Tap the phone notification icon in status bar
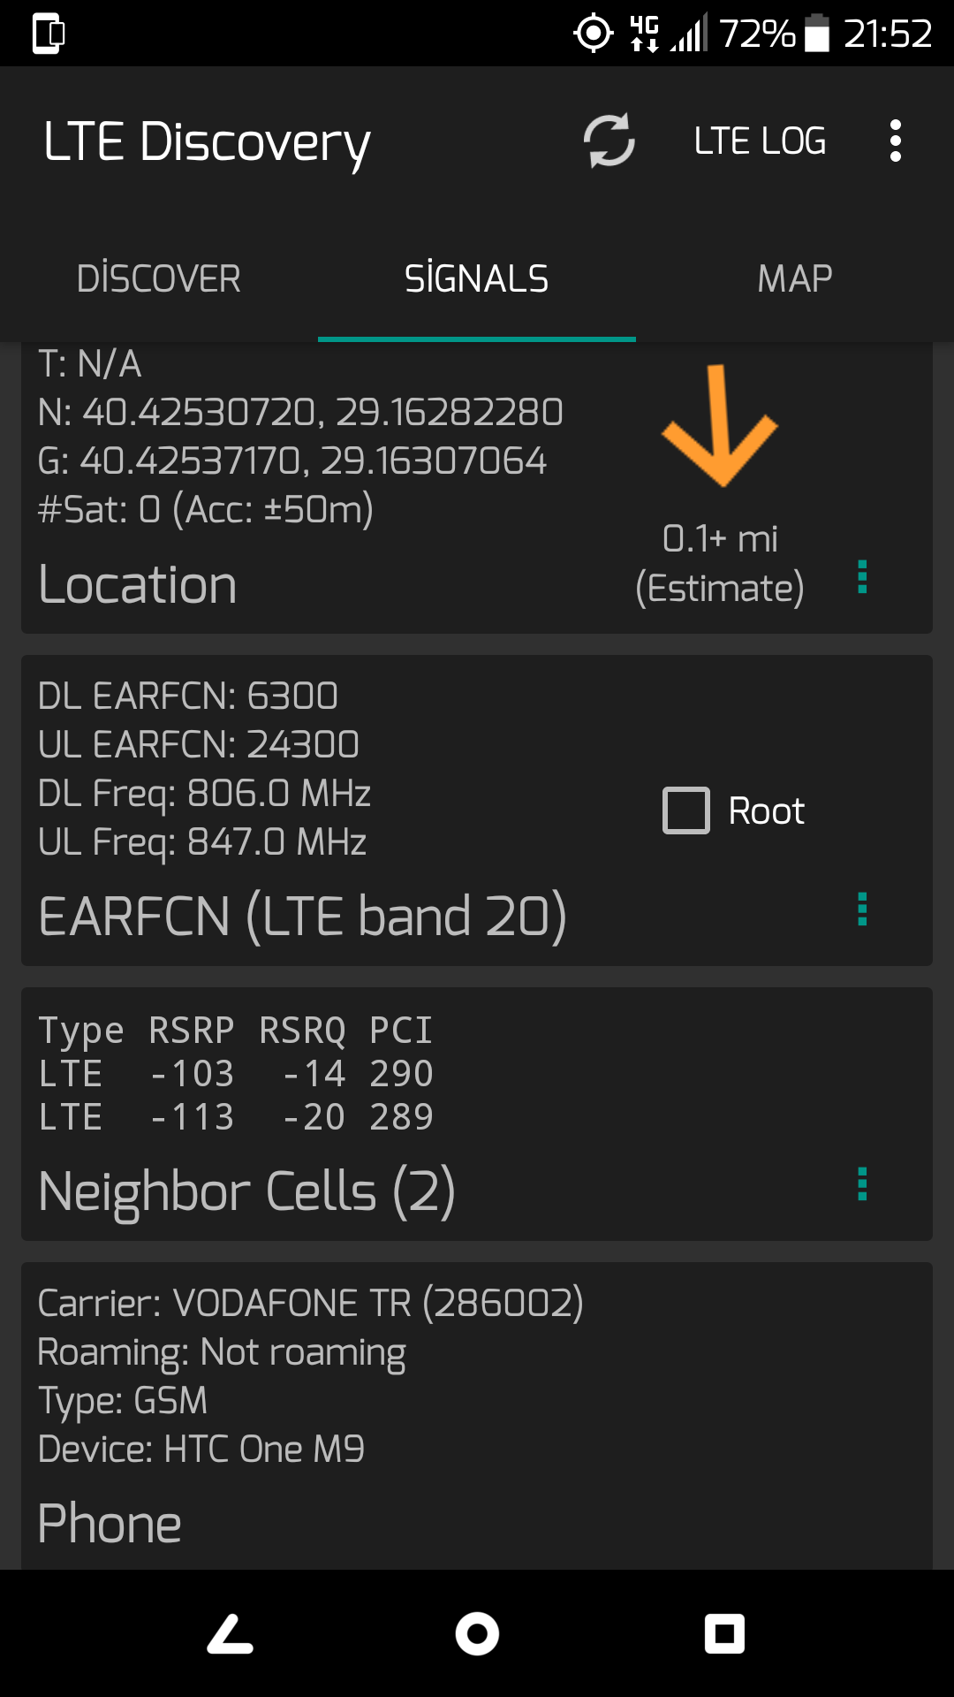Image resolution: width=954 pixels, height=1697 pixels. pos(49,34)
